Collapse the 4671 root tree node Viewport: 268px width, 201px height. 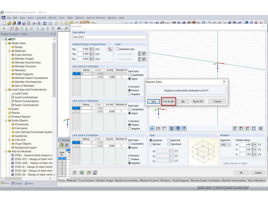point(3,39)
